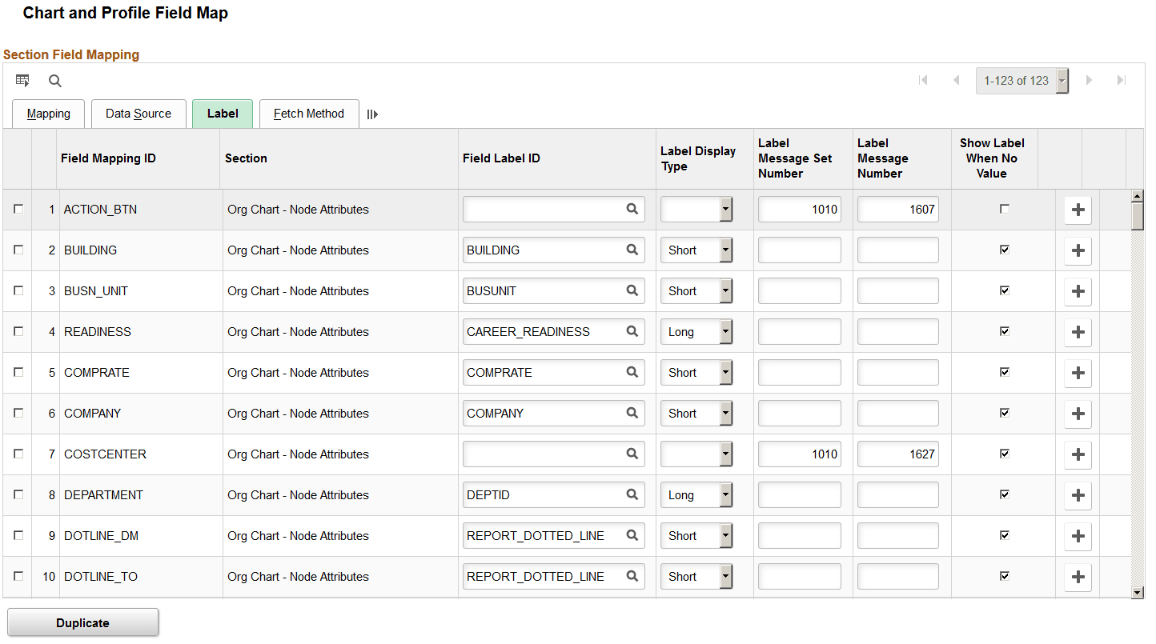
Task: Enable Show Label When No Value for ACTION_BTN
Action: point(1003,209)
